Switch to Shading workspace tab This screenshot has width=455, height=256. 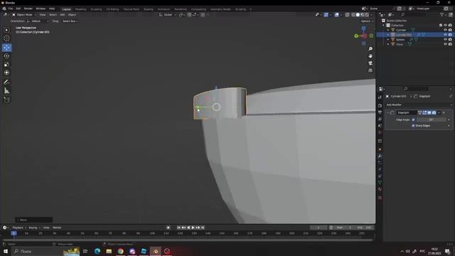149,9
